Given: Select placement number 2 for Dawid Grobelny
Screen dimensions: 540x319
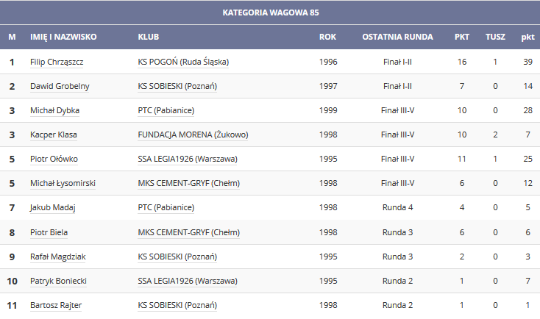Looking at the screenshot, I should pos(12,87).
